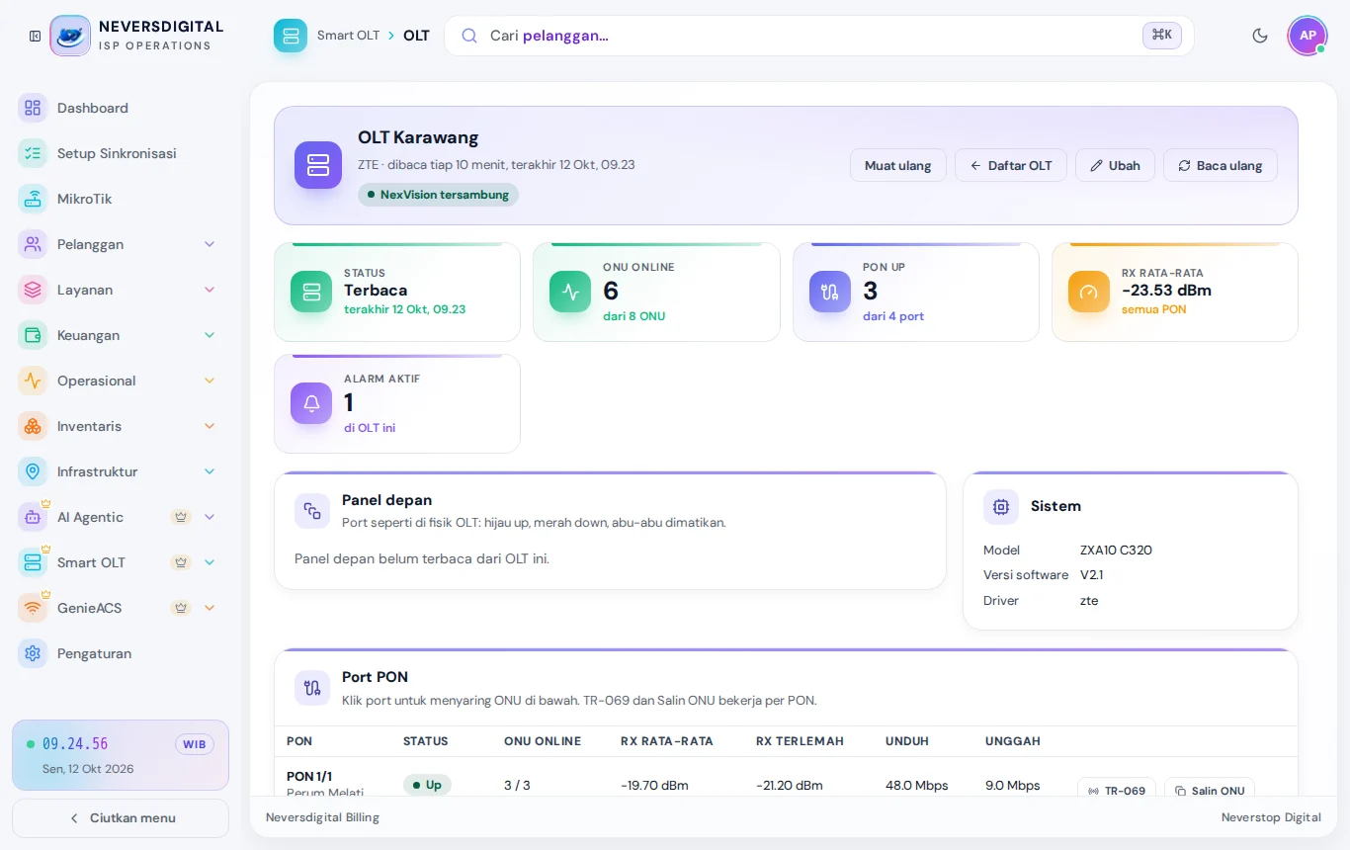The height and width of the screenshot is (850, 1350).
Task: Expand the Pelanggan menu chevron
Action: (210, 244)
